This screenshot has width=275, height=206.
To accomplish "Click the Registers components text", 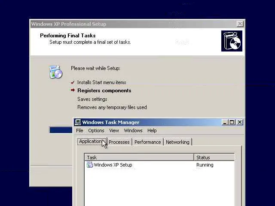I will click(104, 91).
